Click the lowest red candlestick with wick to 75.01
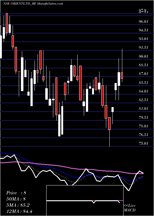154x216 pixels. [109, 123]
